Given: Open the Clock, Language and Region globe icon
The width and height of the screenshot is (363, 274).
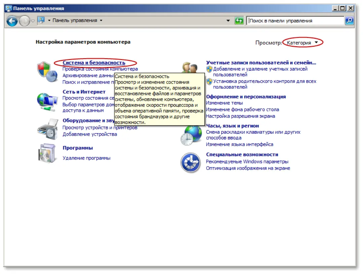Looking at the screenshot, I should [x=191, y=135].
